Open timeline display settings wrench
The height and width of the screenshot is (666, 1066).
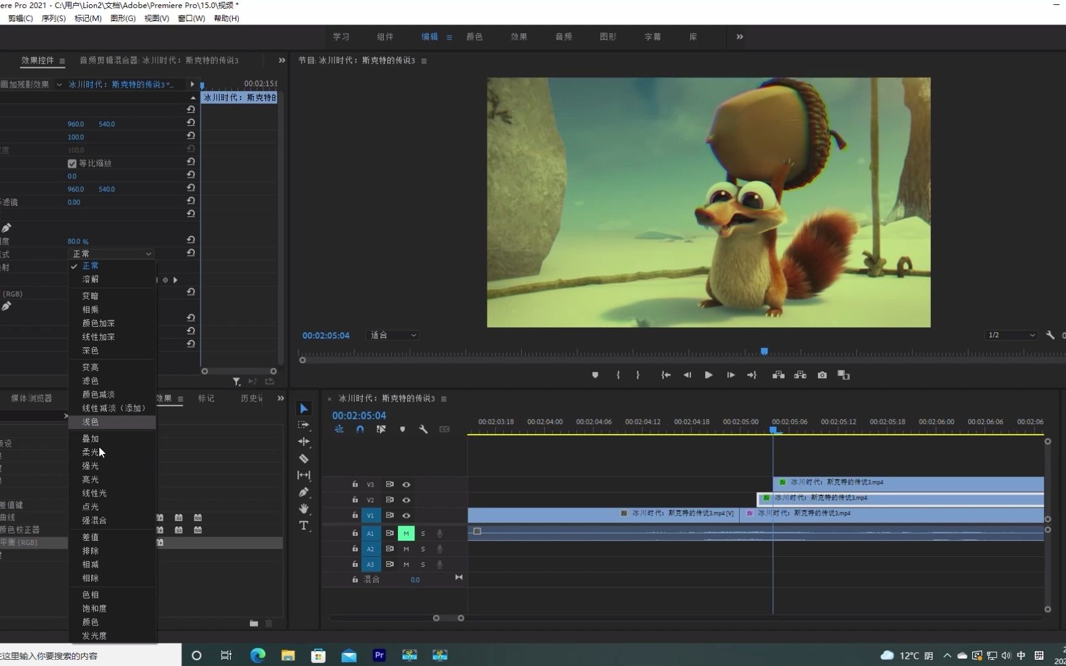(x=423, y=429)
